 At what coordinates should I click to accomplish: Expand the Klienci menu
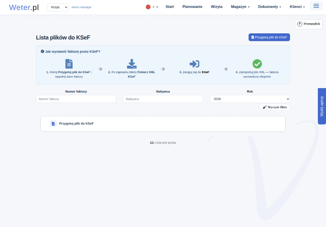tap(297, 7)
